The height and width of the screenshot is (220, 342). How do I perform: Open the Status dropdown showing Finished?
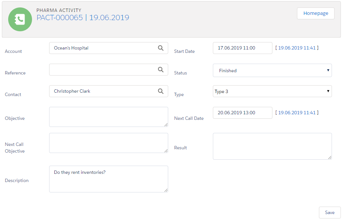pos(272,70)
